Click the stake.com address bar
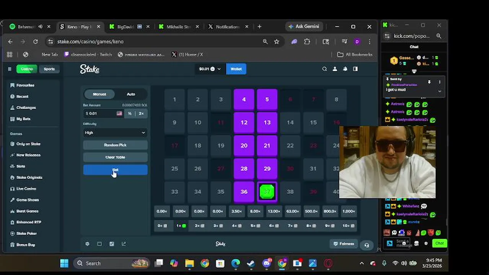Screen dimensions: 489x275 (153, 42)
